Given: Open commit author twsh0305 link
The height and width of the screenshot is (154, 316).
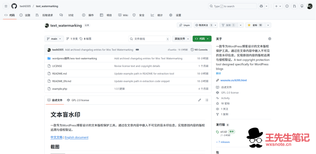Looking at the screenshot, I should click(58, 50).
